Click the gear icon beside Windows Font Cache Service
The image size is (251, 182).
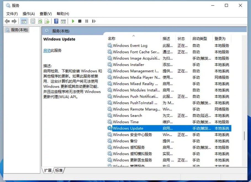110,52
